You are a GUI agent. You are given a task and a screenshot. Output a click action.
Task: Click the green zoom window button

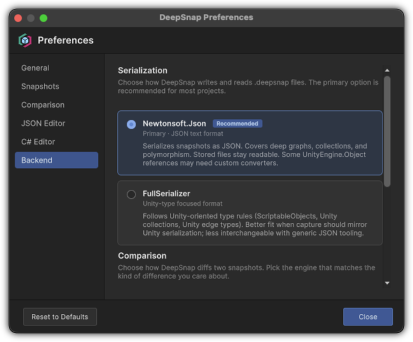pyautogui.click(x=43, y=18)
